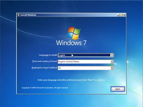The height and width of the screenshot is (107, 143).
Task: Click the "Enter your language" instruction text
Action: 71,80
